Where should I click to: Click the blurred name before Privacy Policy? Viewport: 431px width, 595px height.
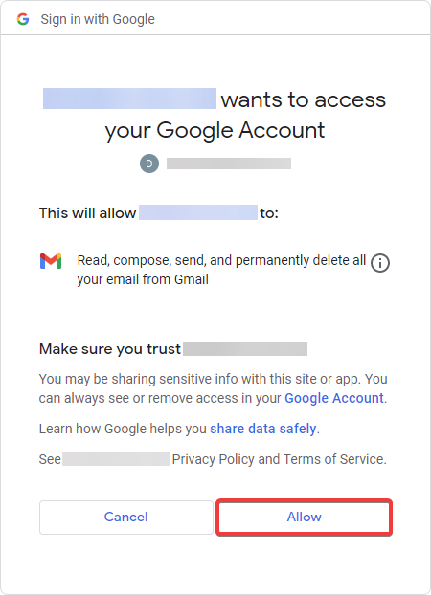pos(116,459)
